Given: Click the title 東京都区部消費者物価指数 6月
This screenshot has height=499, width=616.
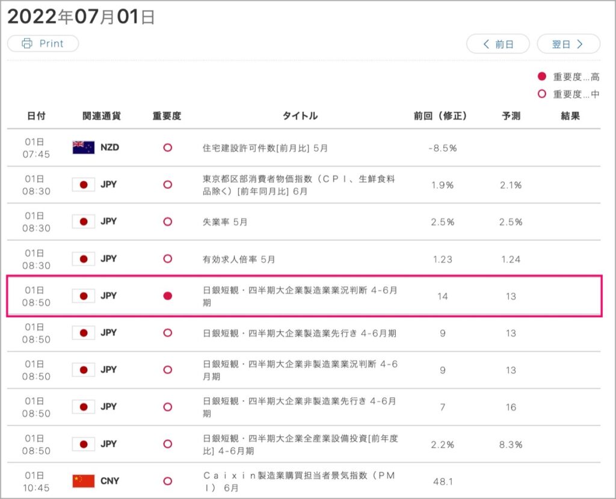Looking at the screenshot, I should pyautogui.click(x=299, y=185).
